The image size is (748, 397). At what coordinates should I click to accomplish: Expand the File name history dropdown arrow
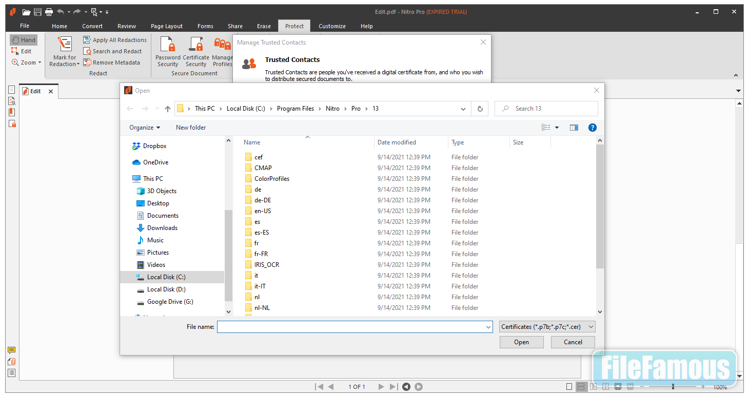click(x=488, y=327)
